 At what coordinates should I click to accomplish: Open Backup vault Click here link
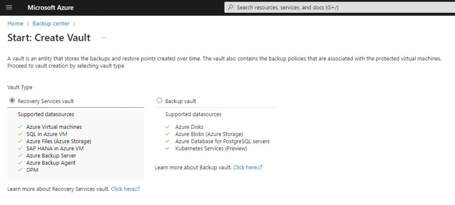pyautogui.click(x=245, y=167)
